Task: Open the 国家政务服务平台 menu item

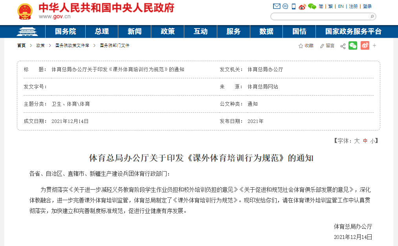Action: click(x=353, y=31)
